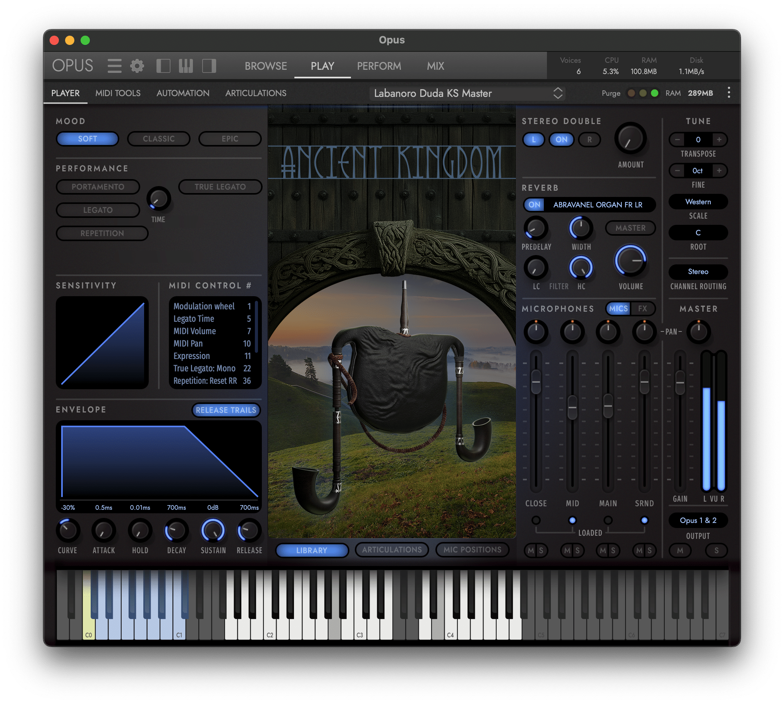Switch to the PERFORM page

[x=379, y=66]
